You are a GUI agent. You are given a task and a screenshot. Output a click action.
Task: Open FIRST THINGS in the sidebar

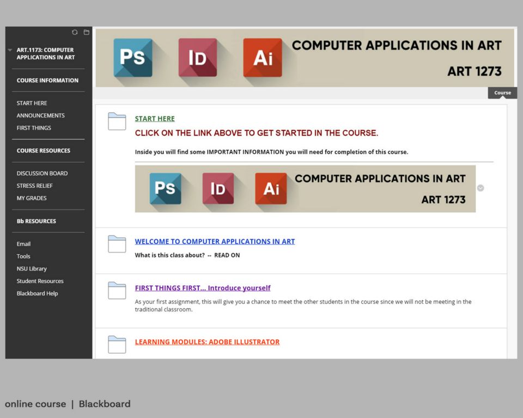[34, 128]
